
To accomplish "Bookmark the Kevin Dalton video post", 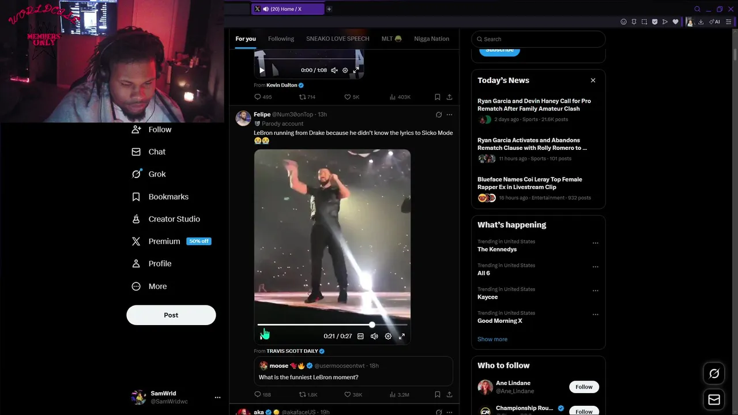I will [438, 97].
